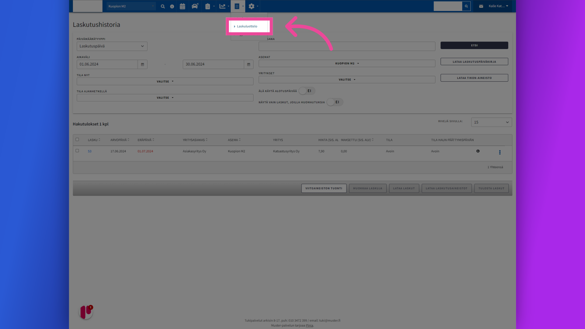Click the invoice receipt menu icon
The height and width of the screenshot is (329, 585).
(x=237, y=6)
